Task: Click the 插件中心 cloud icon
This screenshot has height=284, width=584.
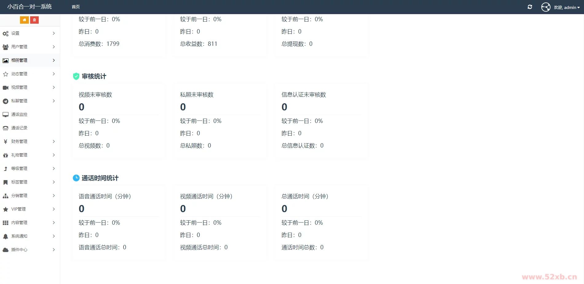Action: (x=6, y=250)
